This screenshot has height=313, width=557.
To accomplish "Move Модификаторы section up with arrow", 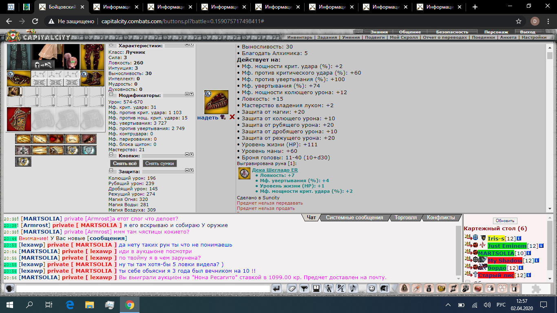I will click(187, 94).
